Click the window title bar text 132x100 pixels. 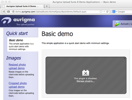pyautogui.click(x=84, y=2)
